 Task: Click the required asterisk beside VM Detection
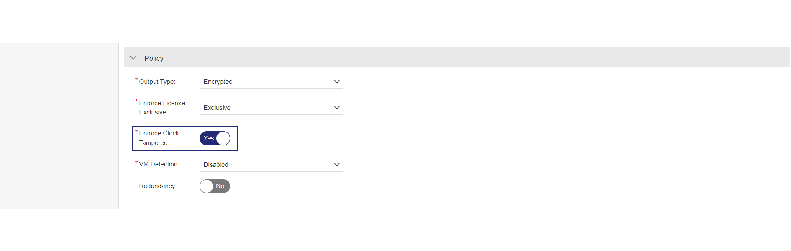pyautogui.click(x=137, y=162)
